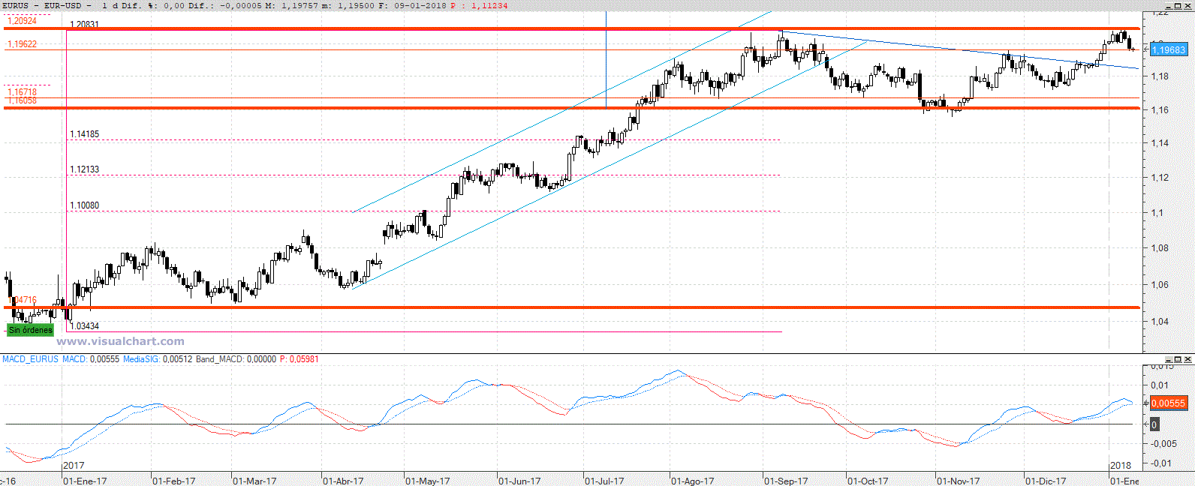
Task: Select the 1.10080 dashed level label
Action: click(84, 205)
